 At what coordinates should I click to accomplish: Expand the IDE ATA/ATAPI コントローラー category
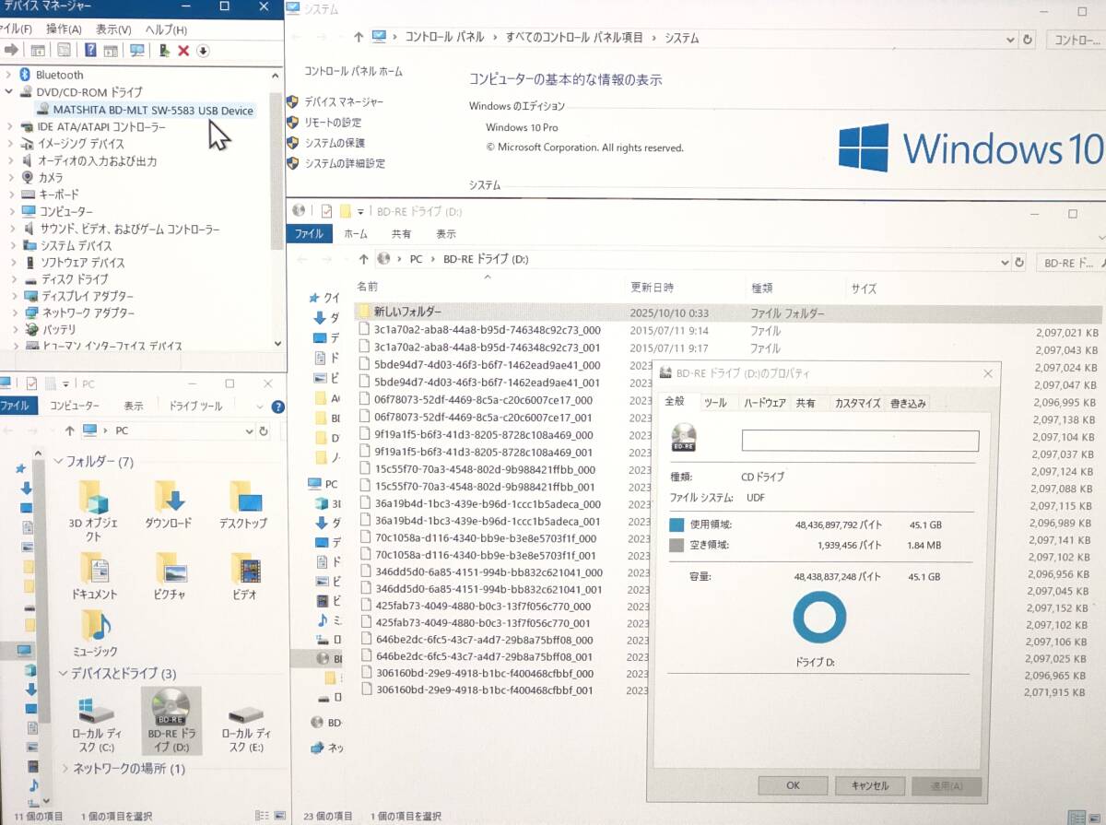(11, 127)
